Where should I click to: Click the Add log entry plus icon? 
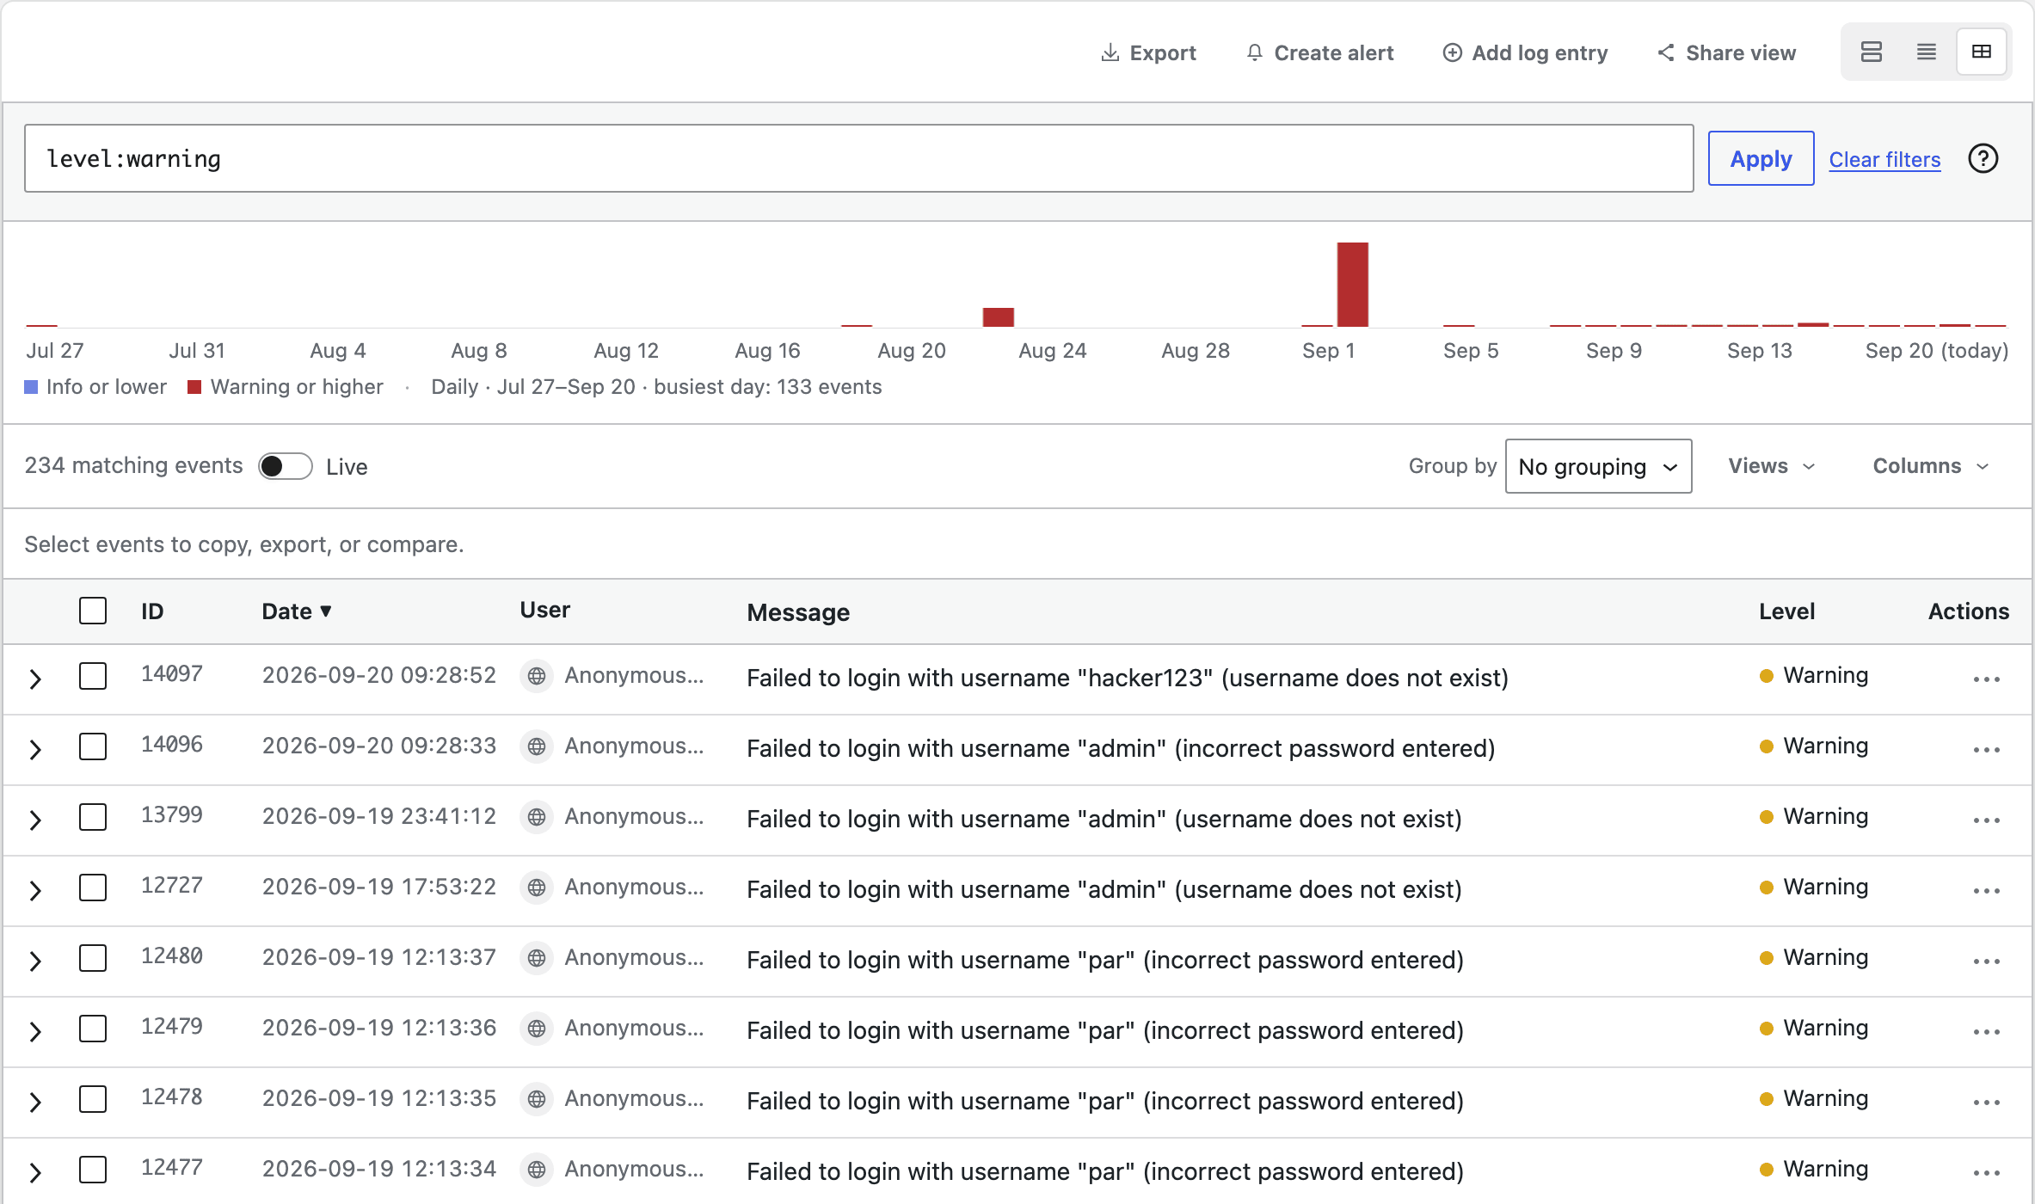pyautogui.click(x=1452, y=52)
